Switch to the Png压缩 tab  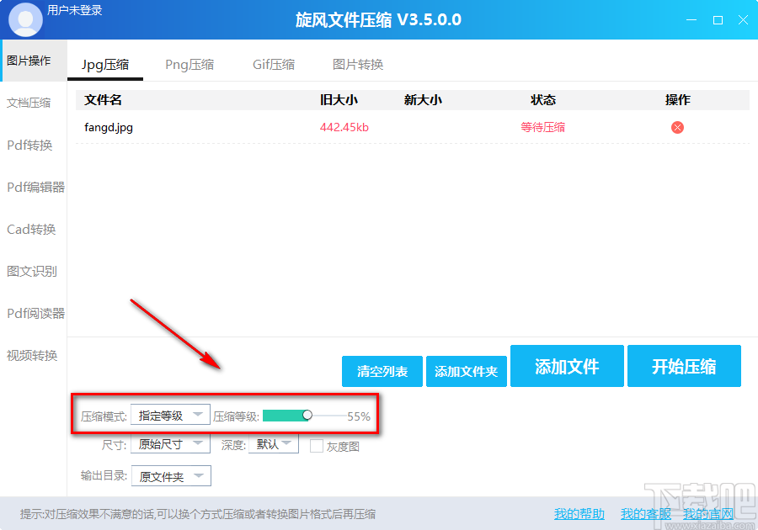tap(189, 64)
